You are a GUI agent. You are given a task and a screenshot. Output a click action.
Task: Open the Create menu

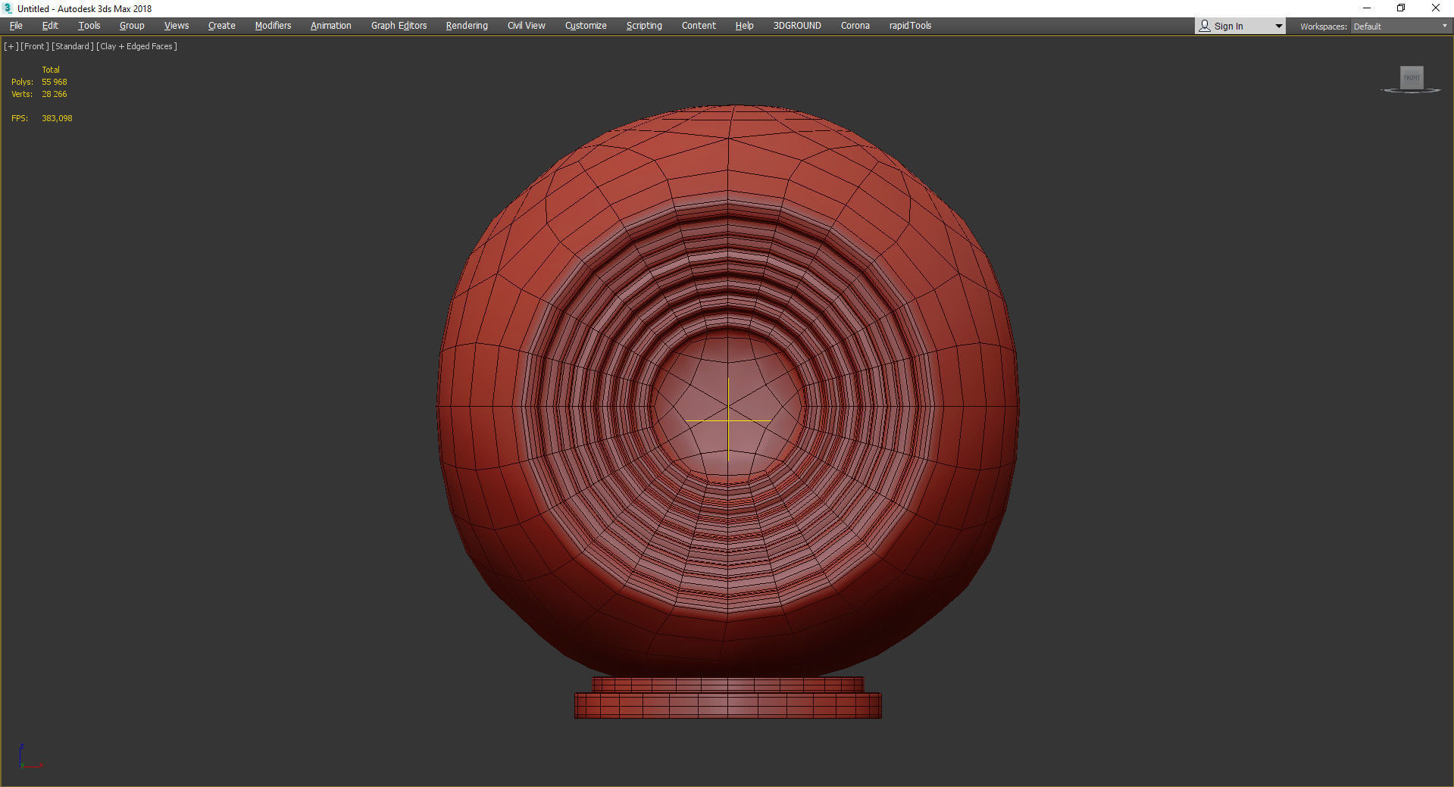point(222,26)
